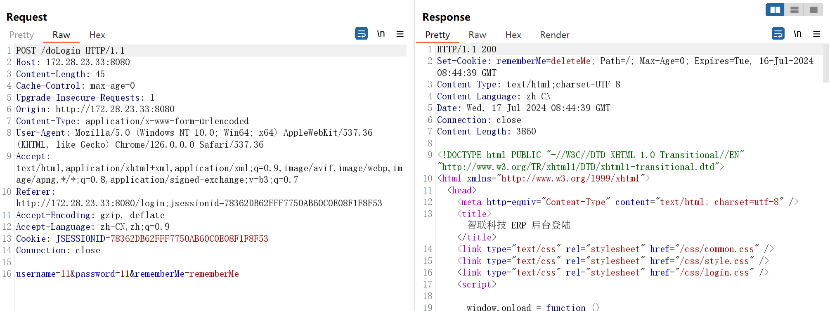
Task: Toggle non-printable characters \n in Request panel
Action: click(381, 34)
